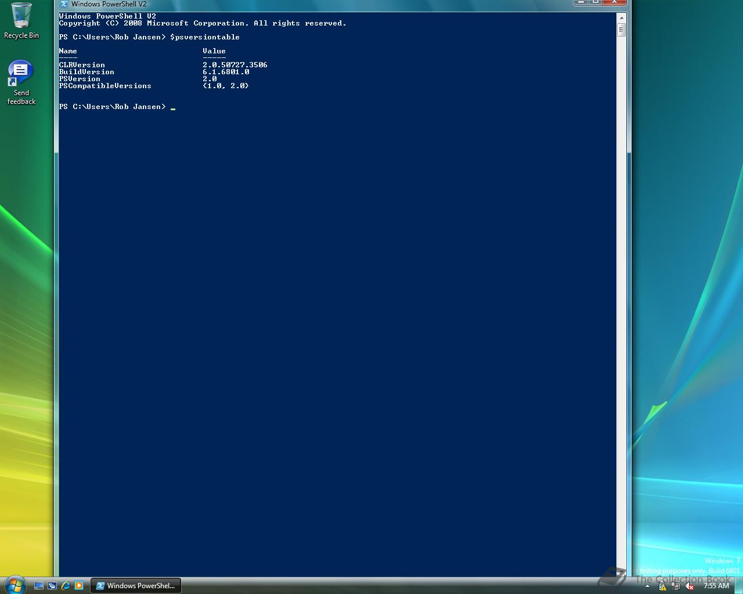Viewport: 743px width, 594px height.
Task: Click the CLRVersion row name
Action: [x=82, y=65]
